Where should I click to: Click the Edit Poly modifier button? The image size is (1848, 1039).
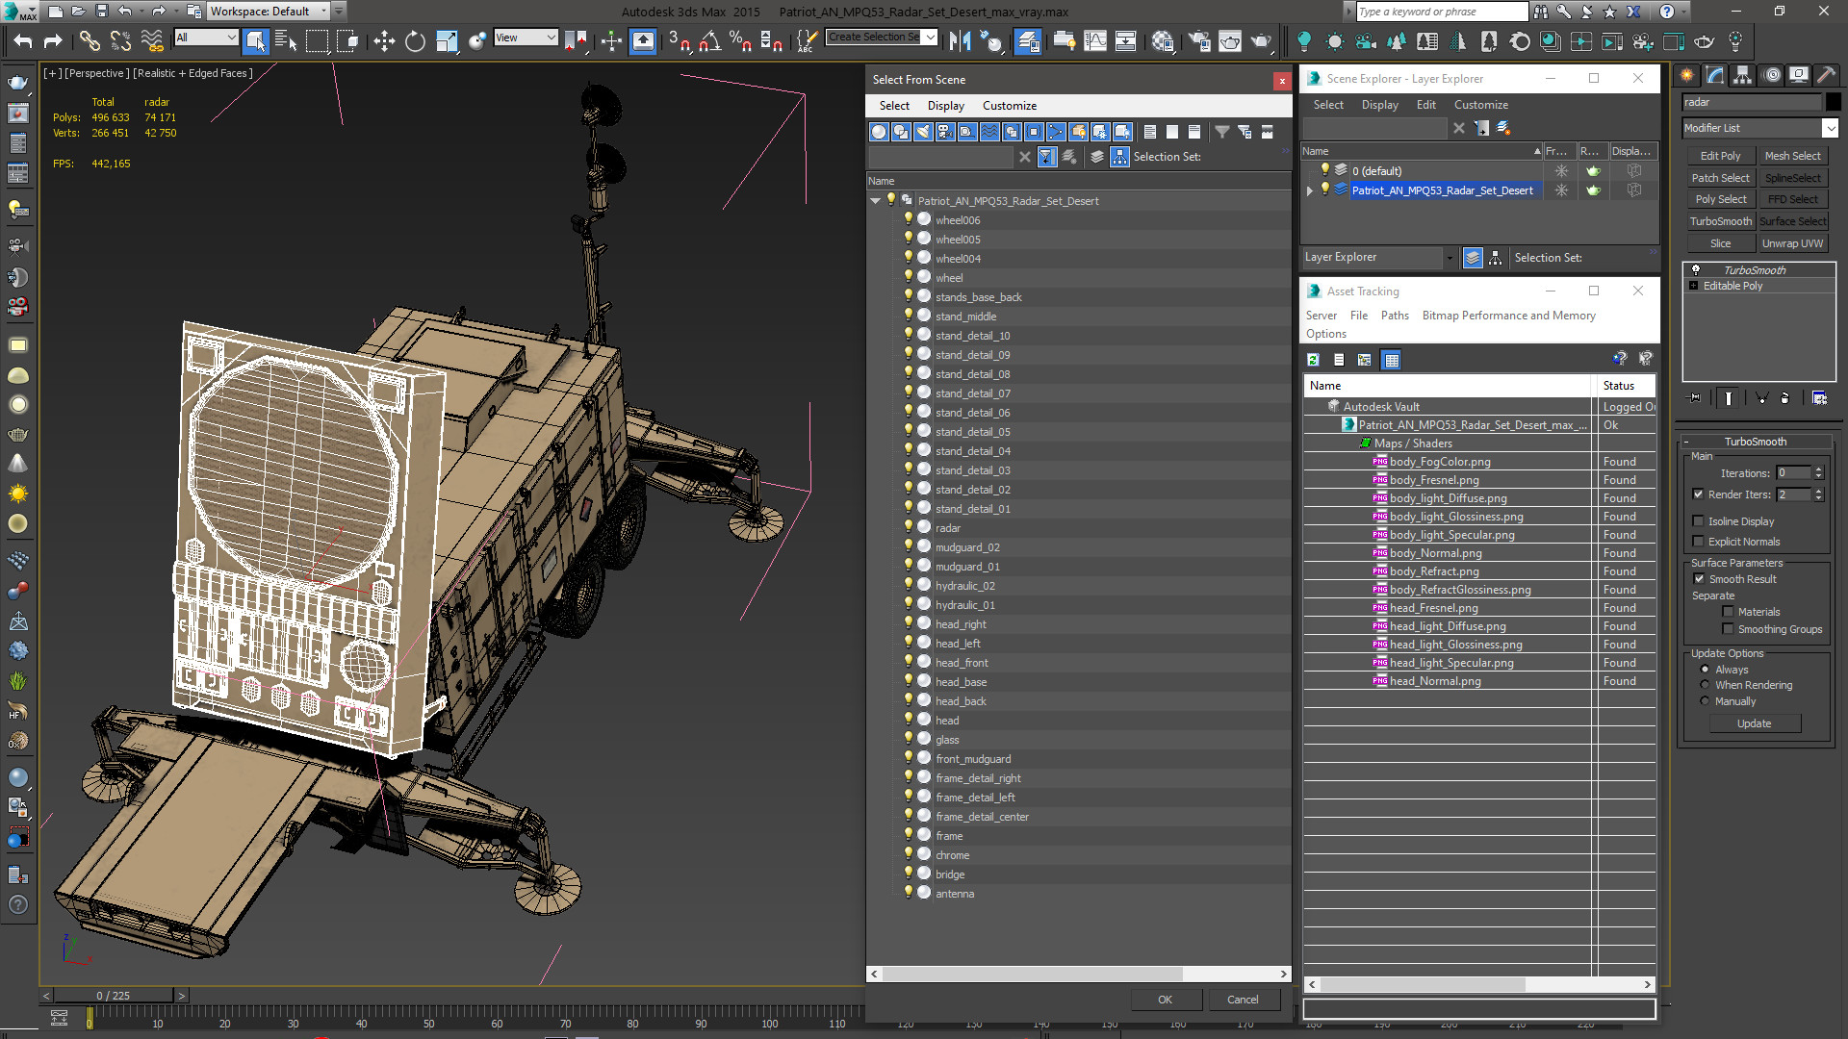point(1720,156)
